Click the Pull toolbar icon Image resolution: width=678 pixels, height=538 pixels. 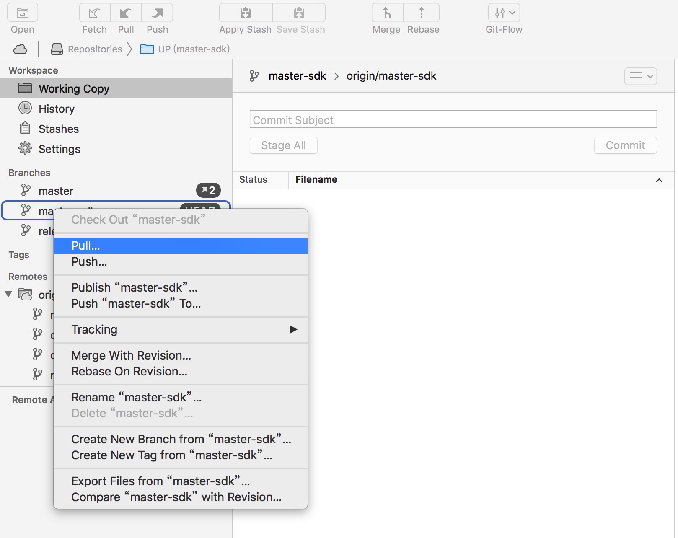click(125, 13)
